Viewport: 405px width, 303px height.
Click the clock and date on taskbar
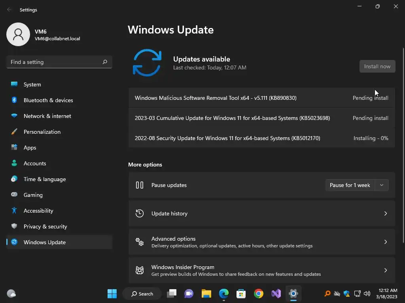coord(386,294)
